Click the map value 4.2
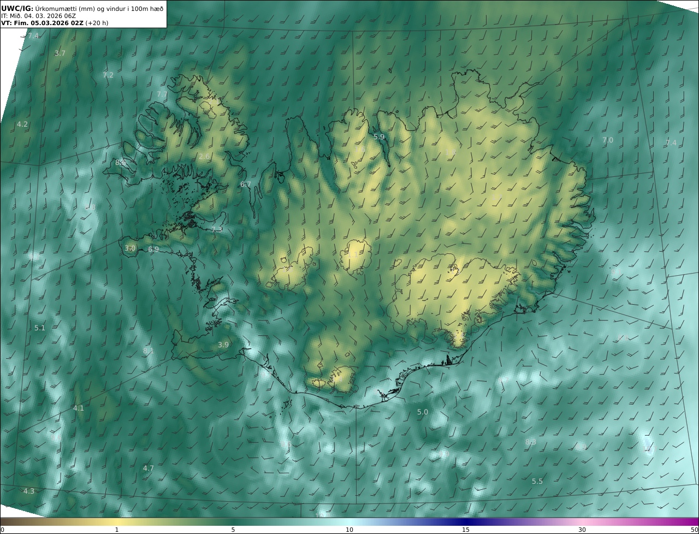Viewport: 699px width, 534px height. point(22,124)
